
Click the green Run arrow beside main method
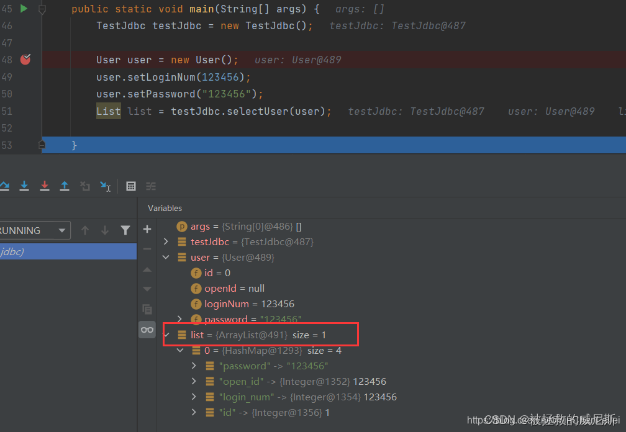pyautogui.click(x=24, y=8)
